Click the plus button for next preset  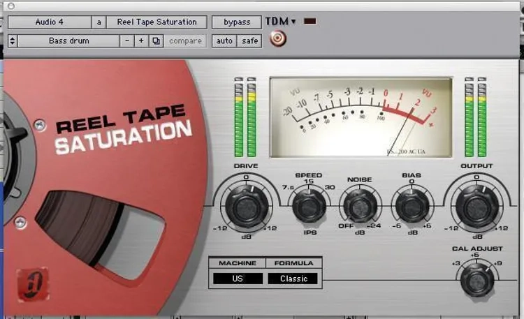click(141, 41)
